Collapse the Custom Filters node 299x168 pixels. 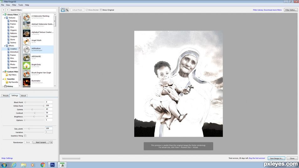pos(3,72)
